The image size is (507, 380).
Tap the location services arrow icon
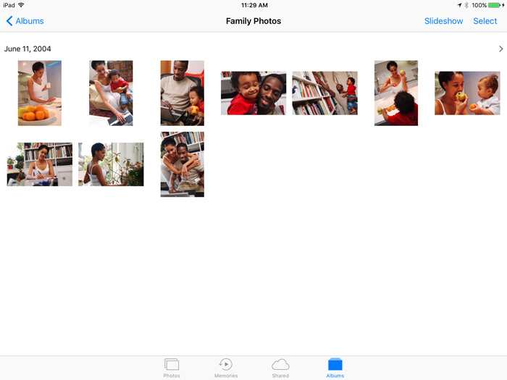(x=458, y=5)
